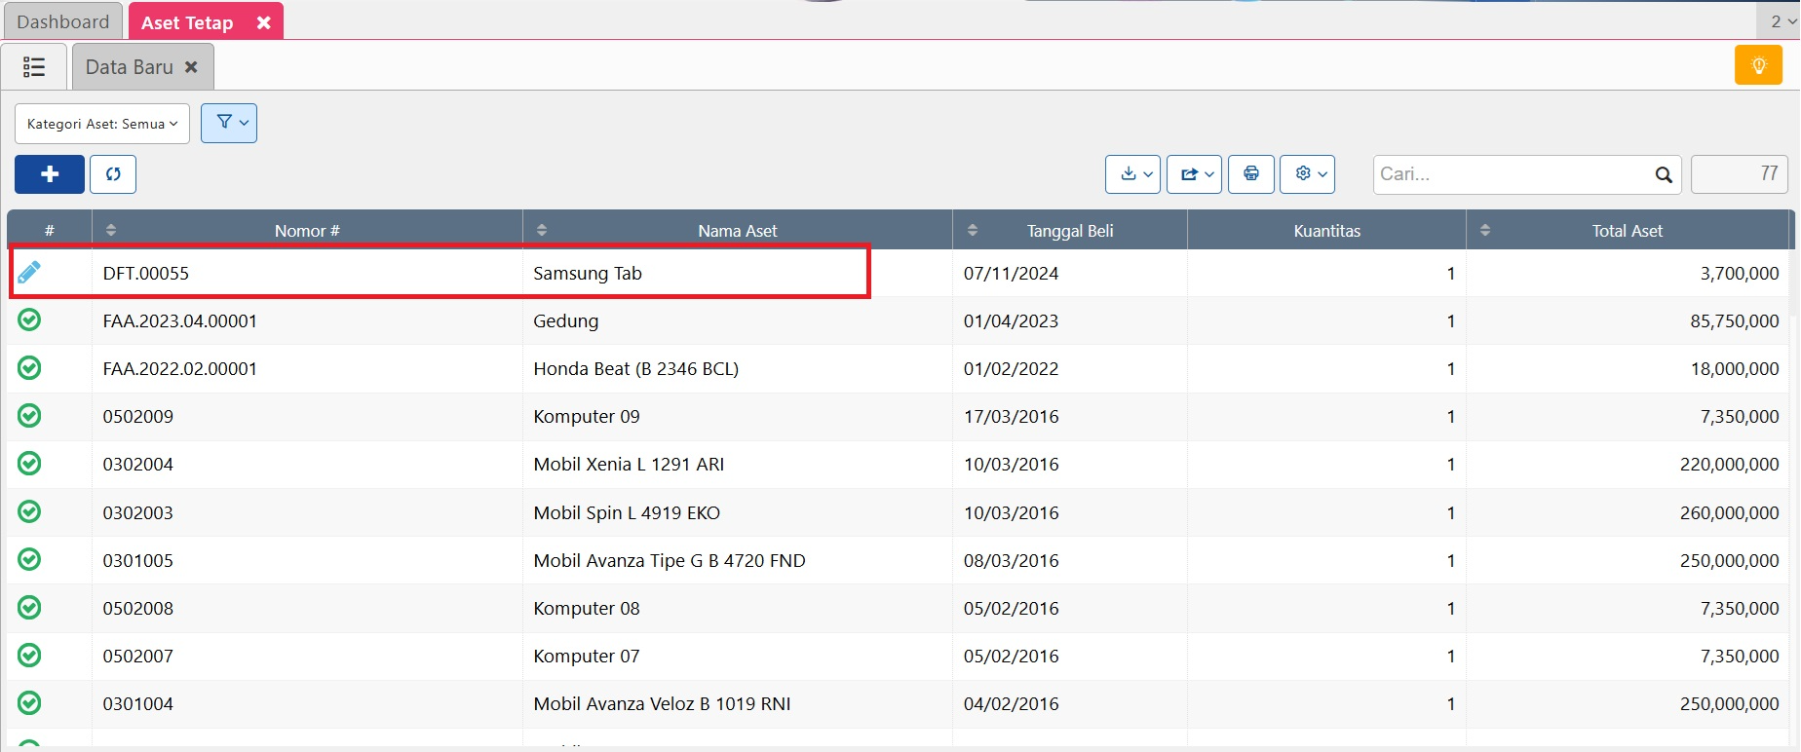Click the printer icon button
The image size is (1801, 752).
1251,174
